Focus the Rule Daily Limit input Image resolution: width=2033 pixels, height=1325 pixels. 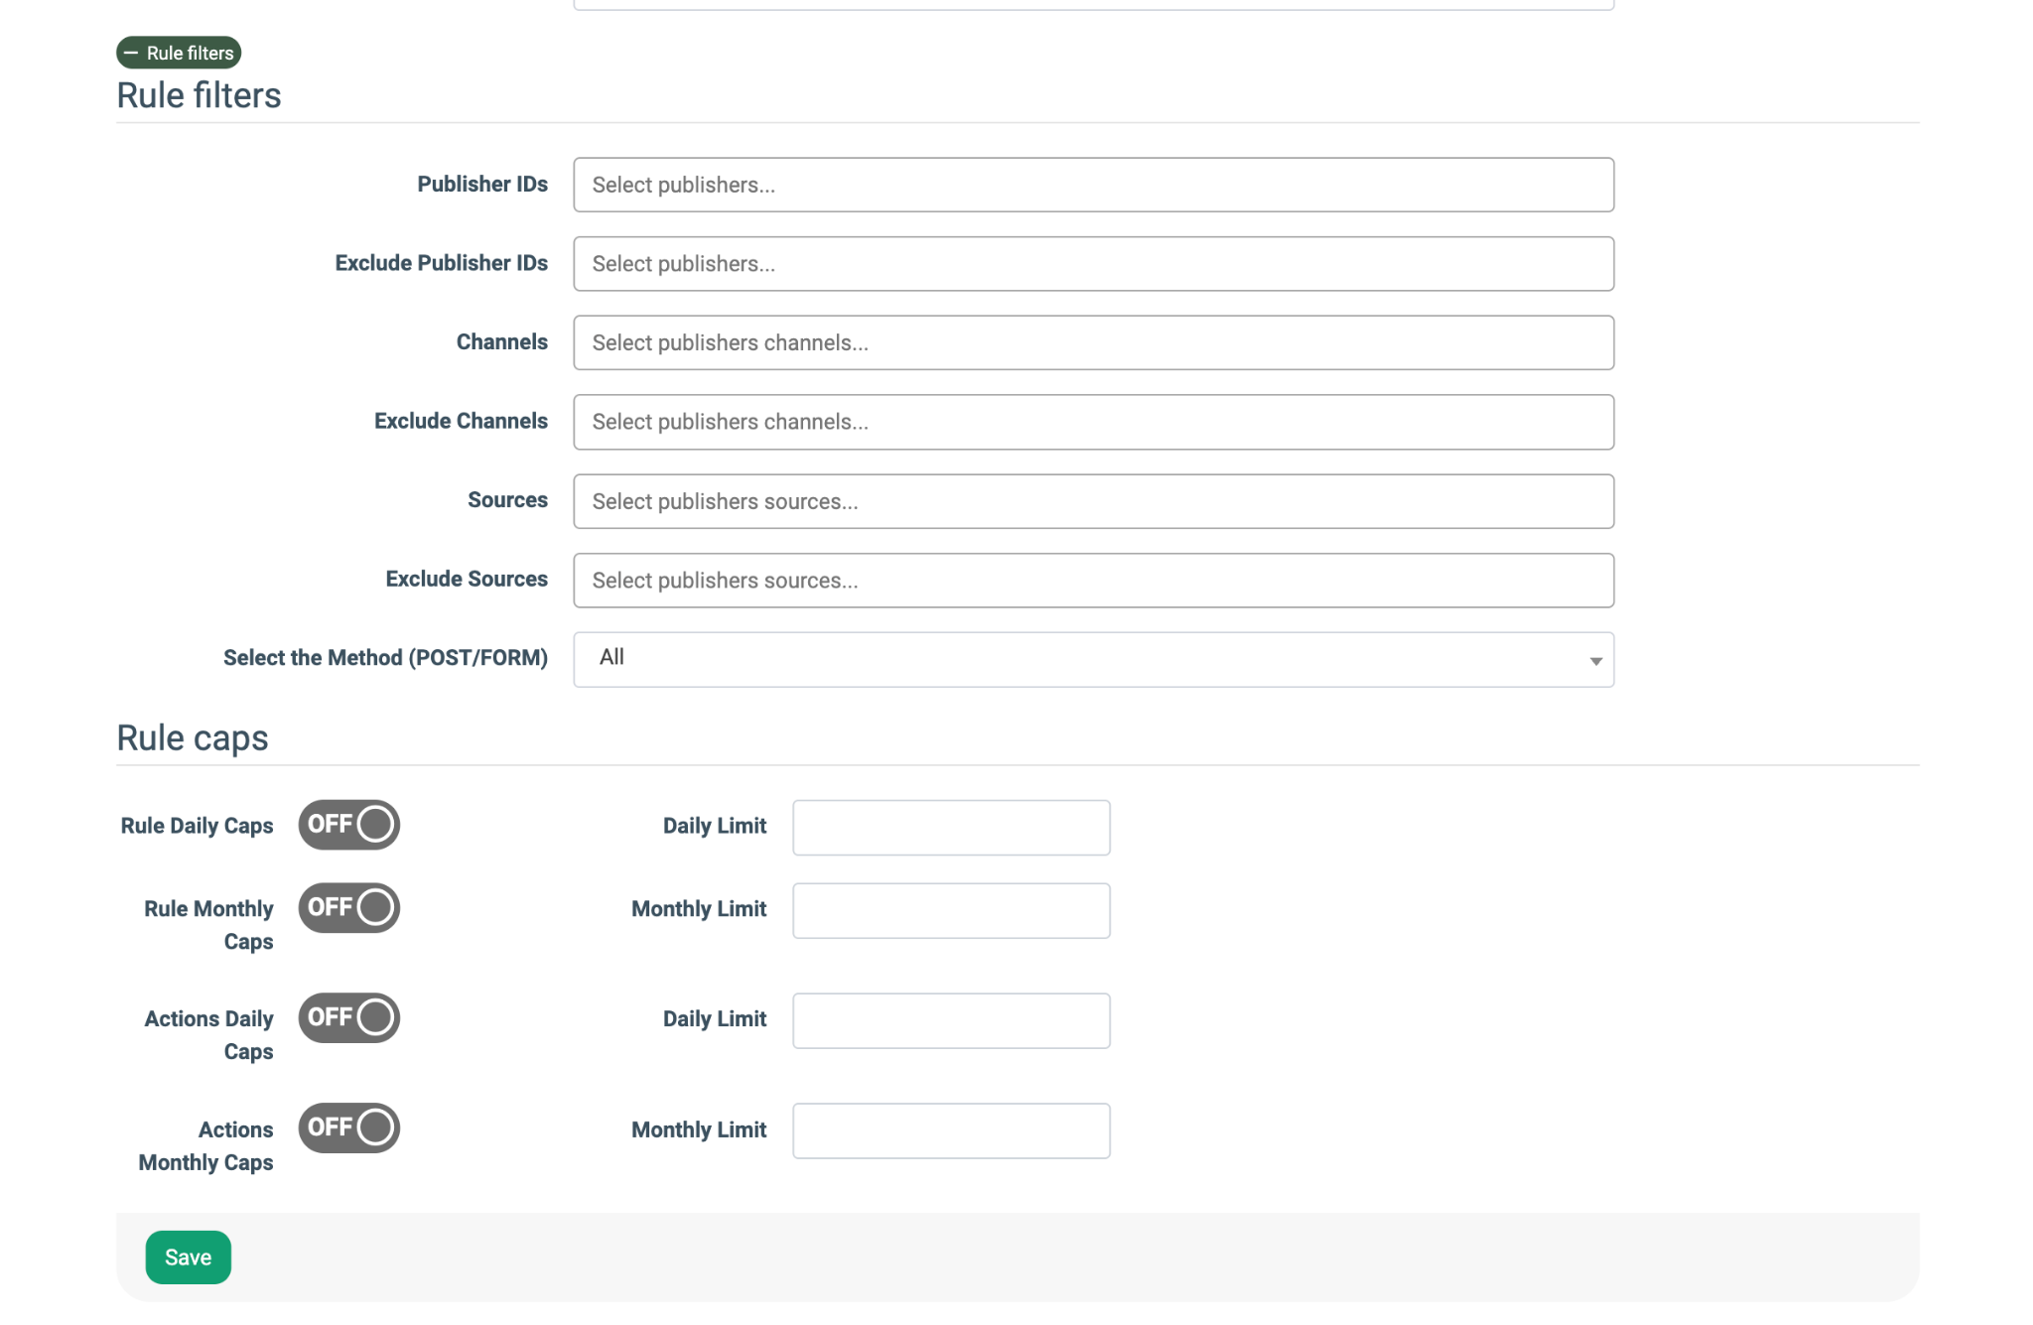950,828
